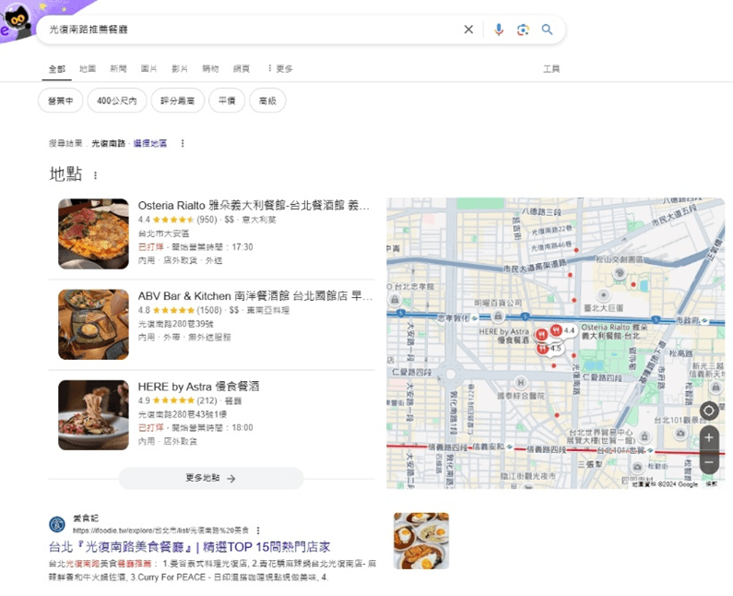This screenshot has height=596, width=733.
Task: Center the map on my location
Action: coord(708,411)
